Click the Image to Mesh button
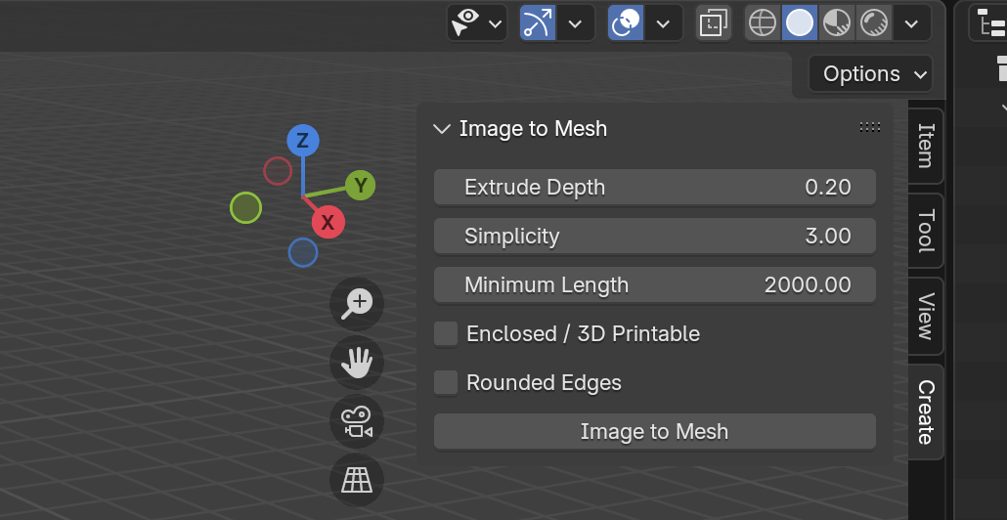 654,431
